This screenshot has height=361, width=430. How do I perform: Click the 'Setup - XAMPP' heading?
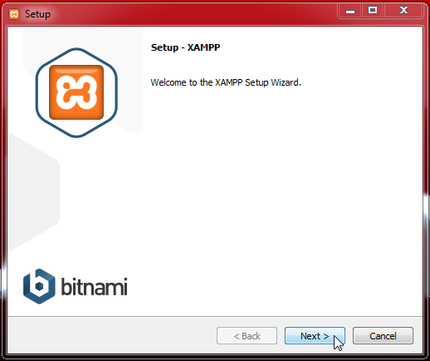click(x=185, y=47)
